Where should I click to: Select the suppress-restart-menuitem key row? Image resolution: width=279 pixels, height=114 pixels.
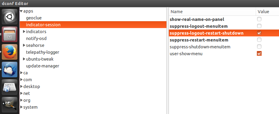[224, 40]
